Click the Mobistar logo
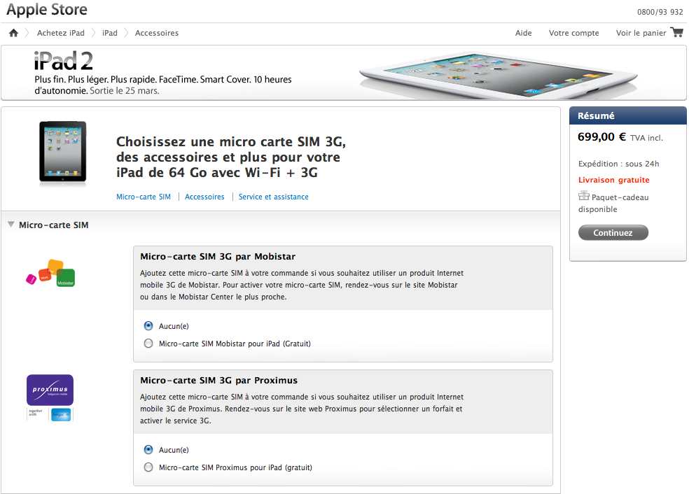The image size is (689, 494). [50, 273]
